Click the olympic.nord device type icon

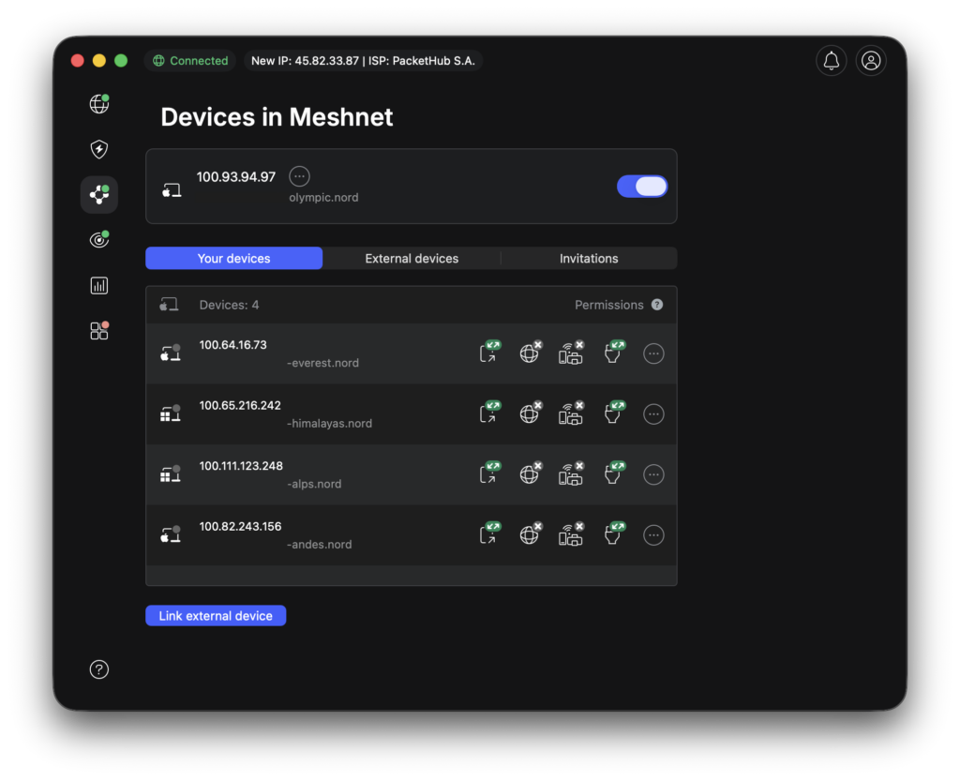click(172, 191)
